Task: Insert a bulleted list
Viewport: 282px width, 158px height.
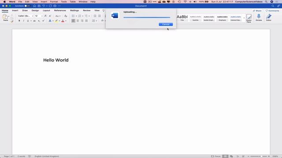Action: (73, 16)
